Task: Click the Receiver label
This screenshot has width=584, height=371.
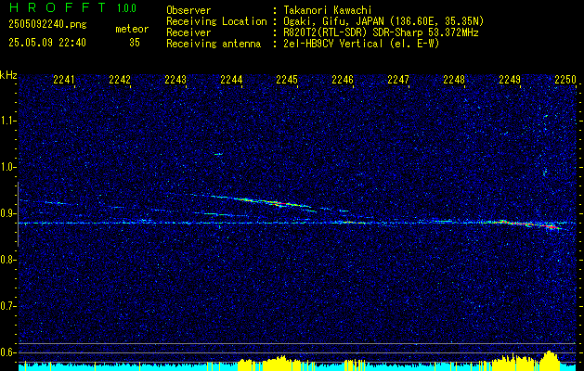Action: [188, 32]
